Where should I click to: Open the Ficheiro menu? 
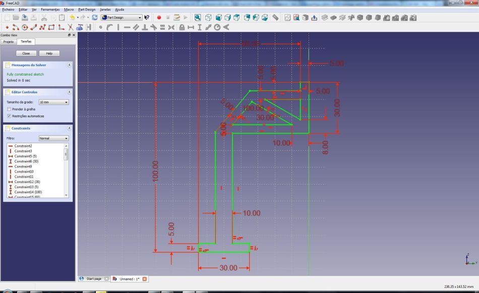(8, 10)
